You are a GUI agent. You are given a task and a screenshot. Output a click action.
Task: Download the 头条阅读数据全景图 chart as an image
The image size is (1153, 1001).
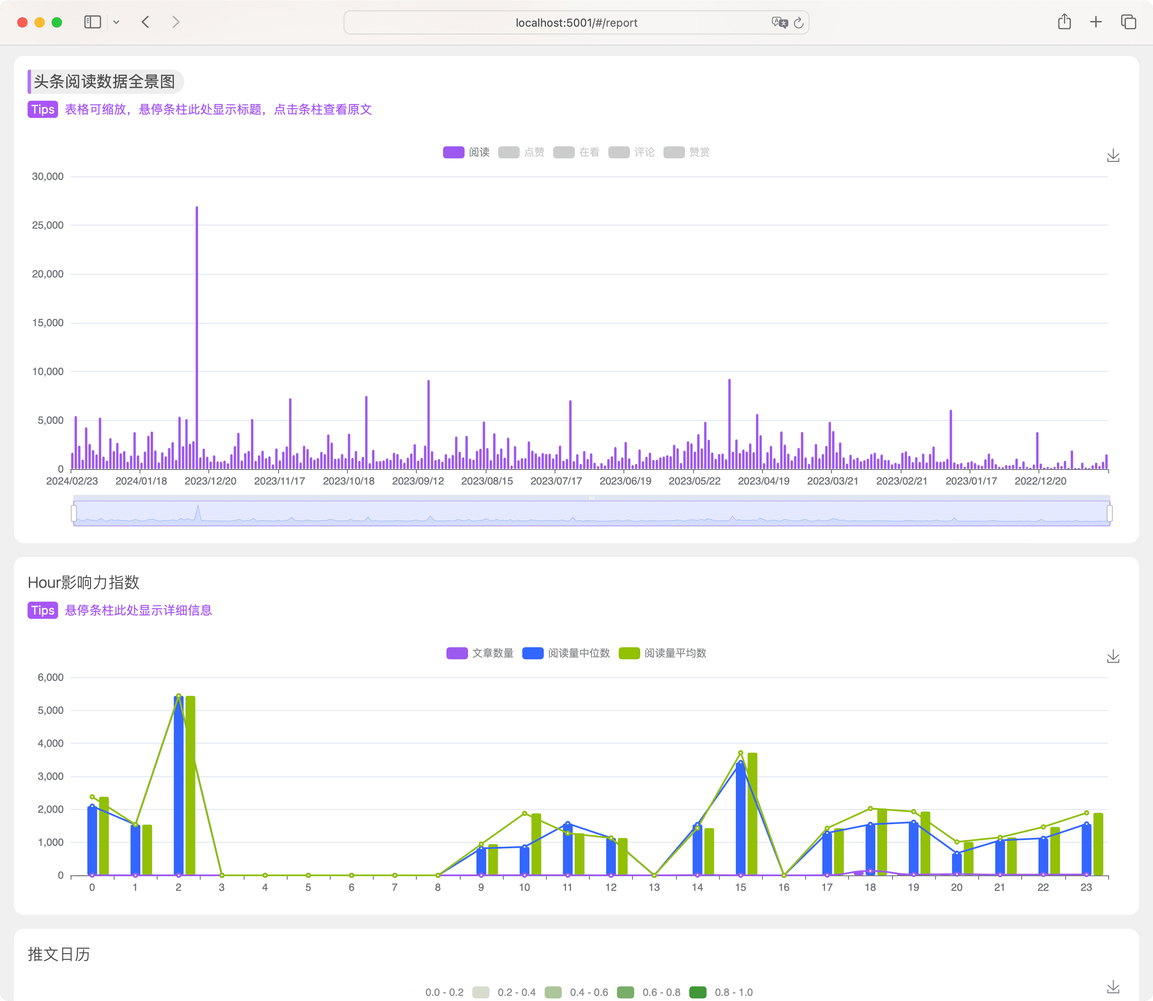[x=1114, y=155]
